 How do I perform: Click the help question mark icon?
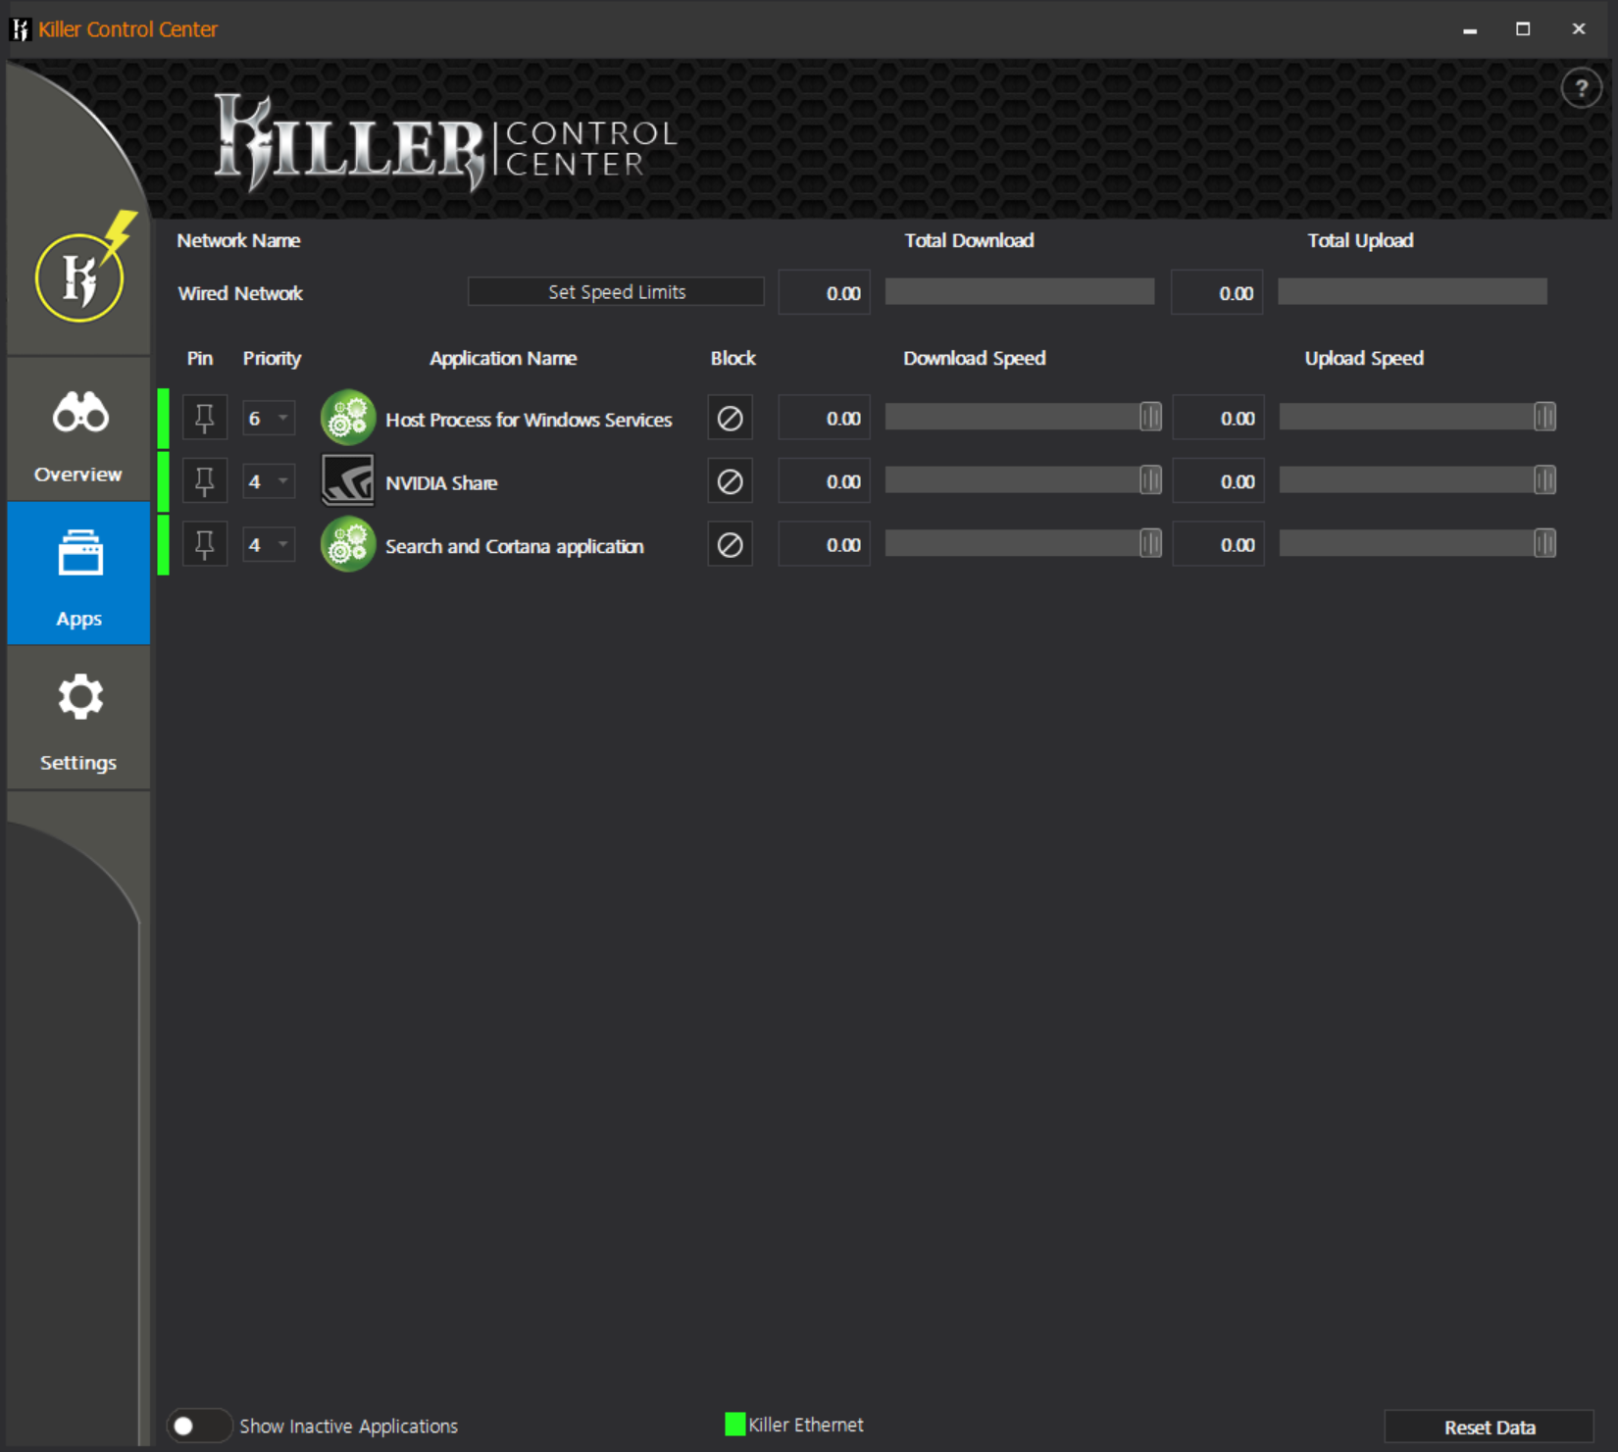(x=1581, y=88)
